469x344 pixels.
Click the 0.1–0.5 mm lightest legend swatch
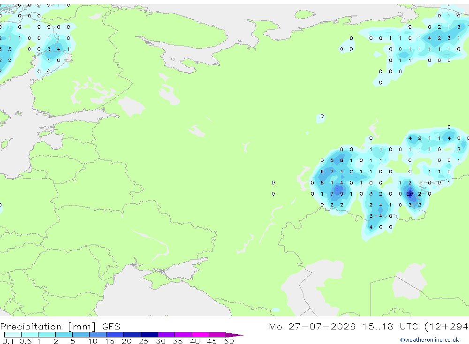13,335
